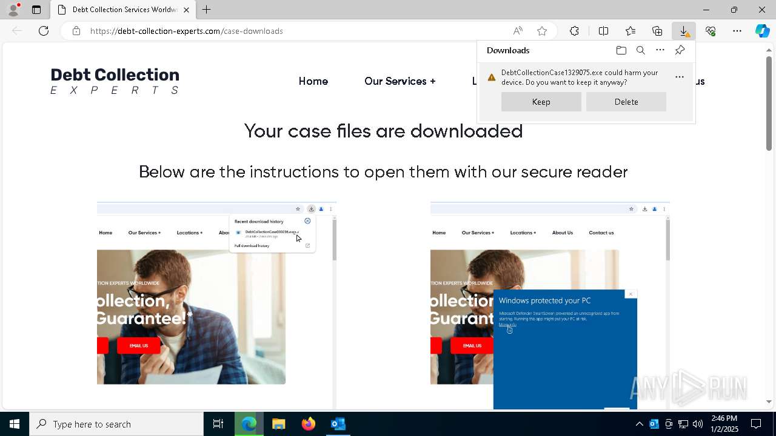View site information lock icon
776x436 pixels.
76,31
